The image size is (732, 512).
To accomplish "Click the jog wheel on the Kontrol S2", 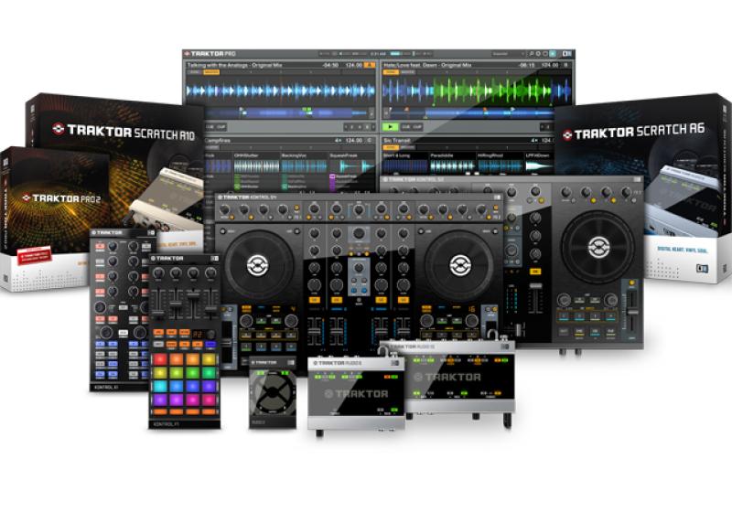I will 598,247.
